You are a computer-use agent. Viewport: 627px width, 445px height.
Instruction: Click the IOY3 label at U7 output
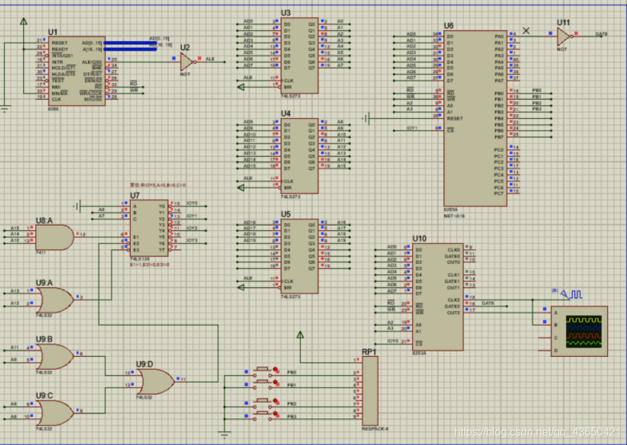[192, 241]
